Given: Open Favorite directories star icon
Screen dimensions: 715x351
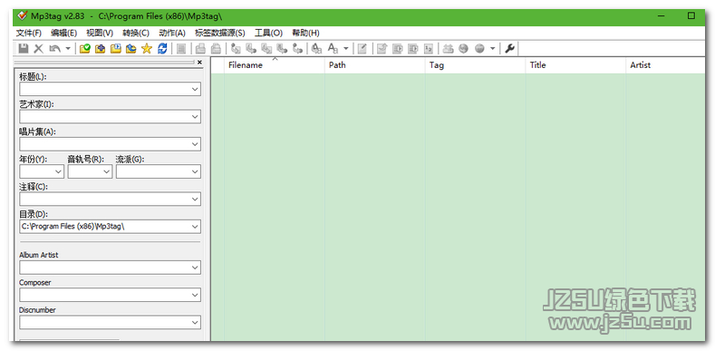Looking at the screenshot, I should pos(147,48).
